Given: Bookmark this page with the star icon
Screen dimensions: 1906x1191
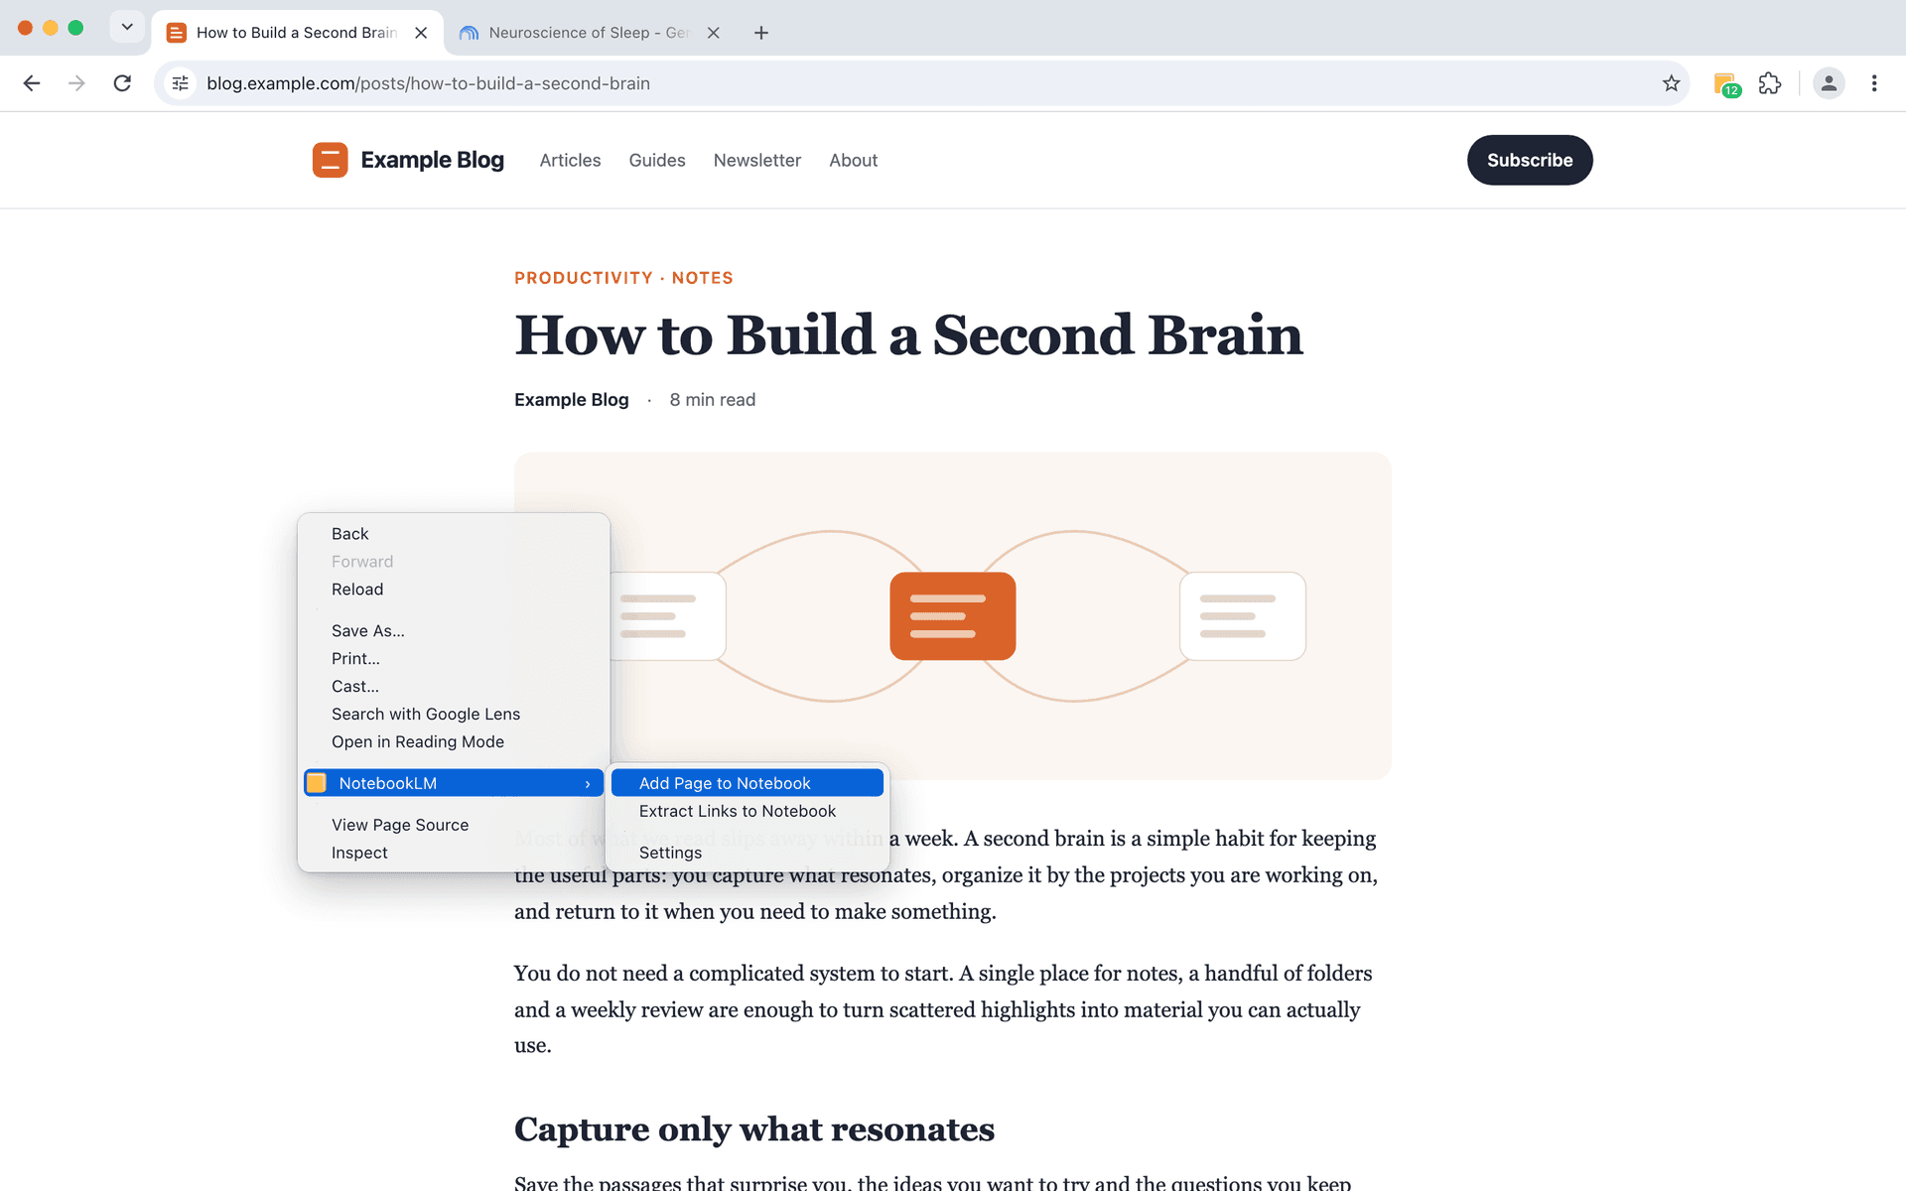Looking at the screenshot, I should [1671, 83].
